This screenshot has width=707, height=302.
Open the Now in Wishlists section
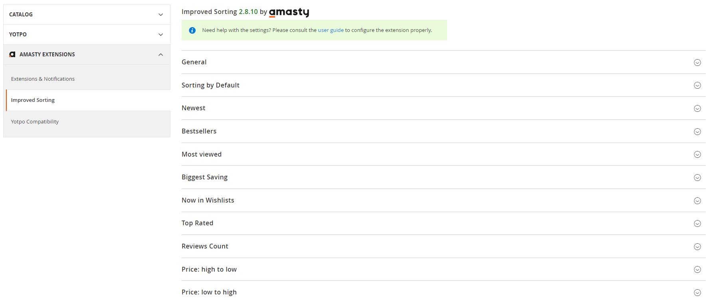tap(208, 201)
